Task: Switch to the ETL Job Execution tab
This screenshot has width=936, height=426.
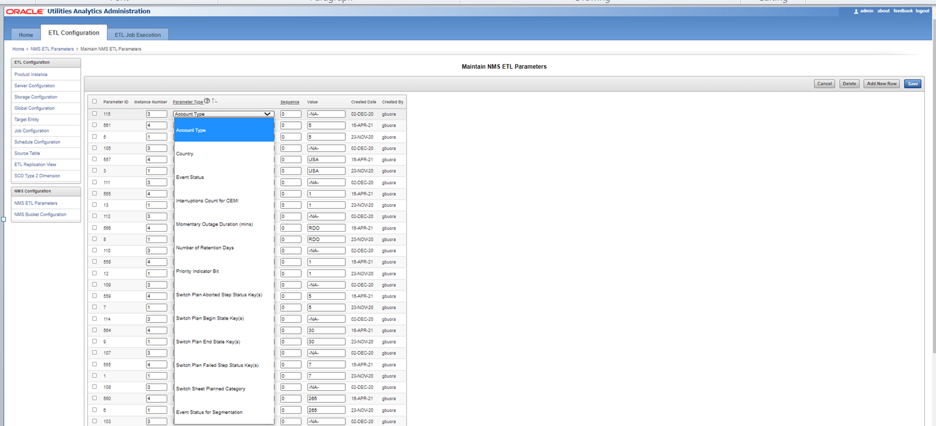Action: [x=138, y=35]
